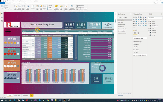Click the Get Data ribbon icon
The width and height of the screenshot is (163, 102).
coord(15,7)
